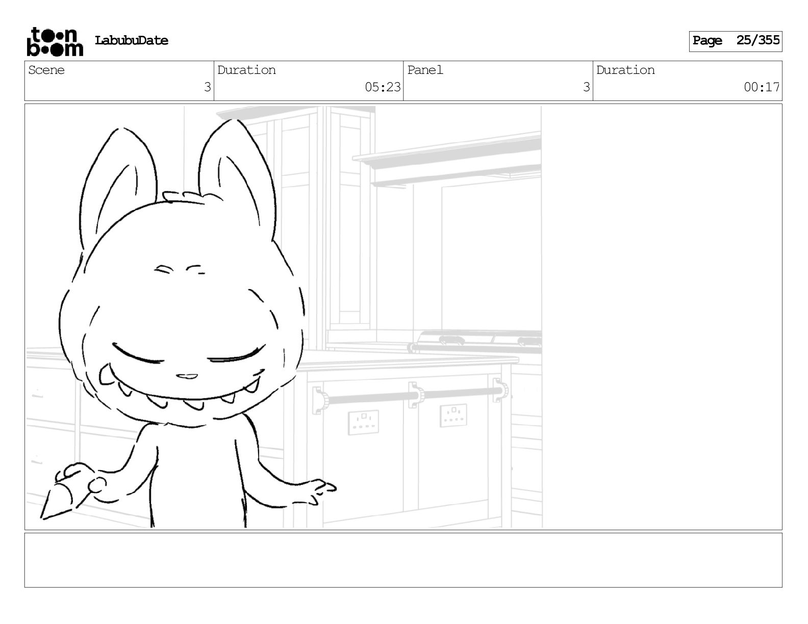This screenshot has height=624, width=808.
Task: Select panel duration value 00:17
Action: click(762, 87)
